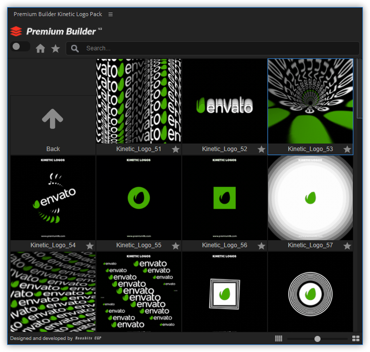This screenshot has height=352, width=370.
Task: Favorite Kinetic_Logo_54 with its star
Action: [90, 246]
